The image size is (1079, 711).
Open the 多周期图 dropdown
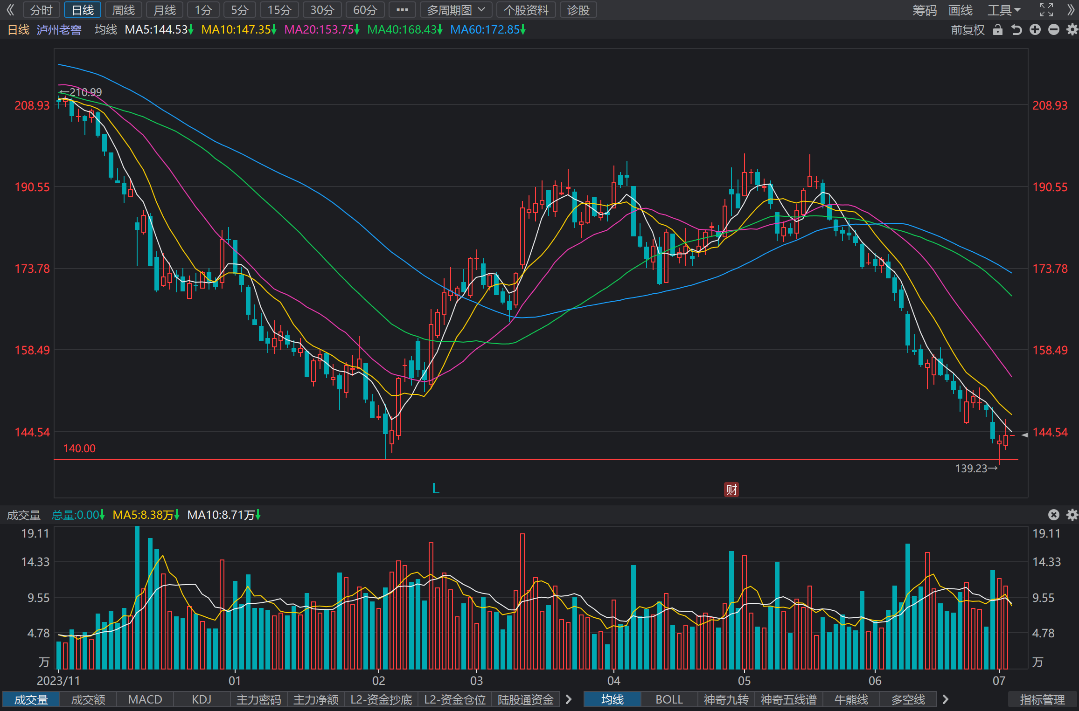[x=456, y=10]
